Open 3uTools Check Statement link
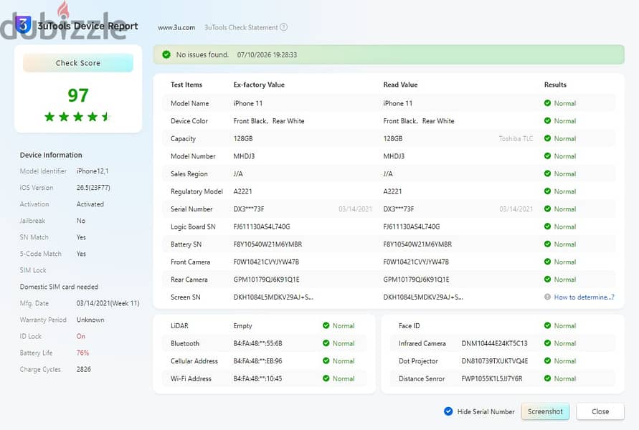Viewport: 639px width, 430px height. click(x=241, y=28)
